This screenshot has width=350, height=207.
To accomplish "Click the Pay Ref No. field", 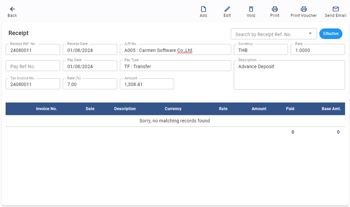I will pos(33,66).
